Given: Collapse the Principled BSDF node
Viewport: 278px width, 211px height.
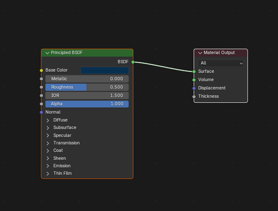Looking at the screenshot, I should (47, 53).
